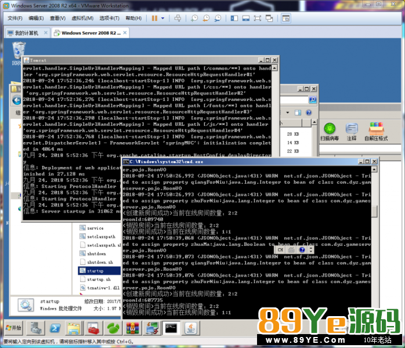Open the 虚拟机(M) menu
Screen dimensions: 405x348
82,19
